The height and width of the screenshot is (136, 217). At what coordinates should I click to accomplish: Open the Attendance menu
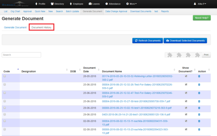[x=113, y=4]
